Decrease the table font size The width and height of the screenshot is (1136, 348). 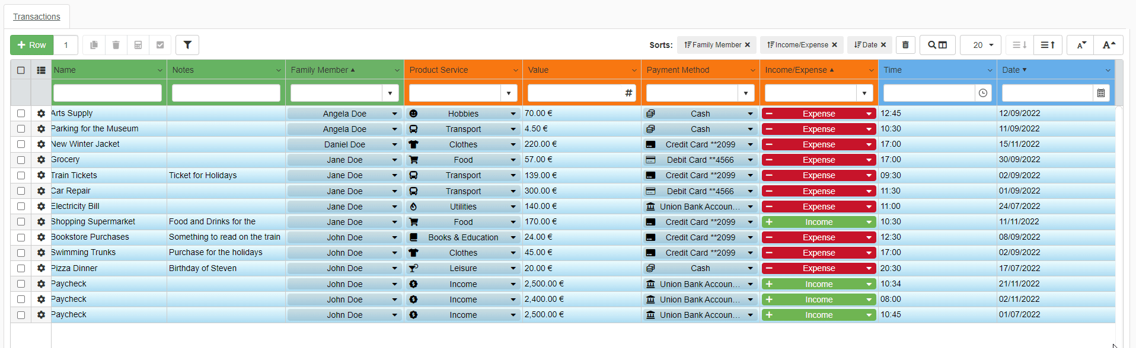tap(1081, 45)
